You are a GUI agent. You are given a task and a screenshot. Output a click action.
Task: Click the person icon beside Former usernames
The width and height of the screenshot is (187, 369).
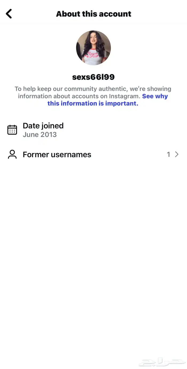point(12,155)
